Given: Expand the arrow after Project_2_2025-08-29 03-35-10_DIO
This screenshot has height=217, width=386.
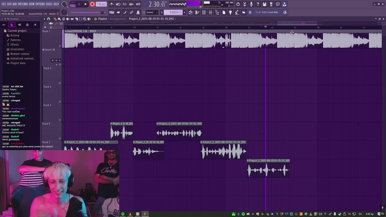Looking at the screenshot, I should (x=176, y=19).
